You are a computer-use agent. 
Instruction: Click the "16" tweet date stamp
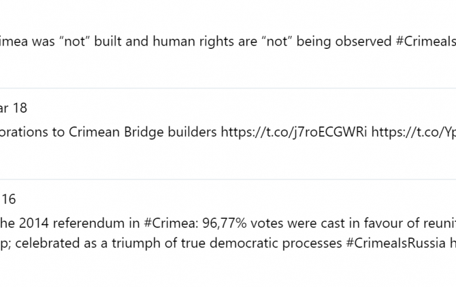pyautogui.click(x=8, y=199)
